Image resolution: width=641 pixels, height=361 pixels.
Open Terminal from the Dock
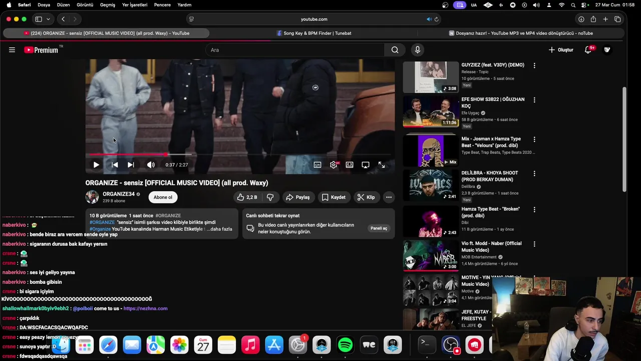tap(426, 344)
